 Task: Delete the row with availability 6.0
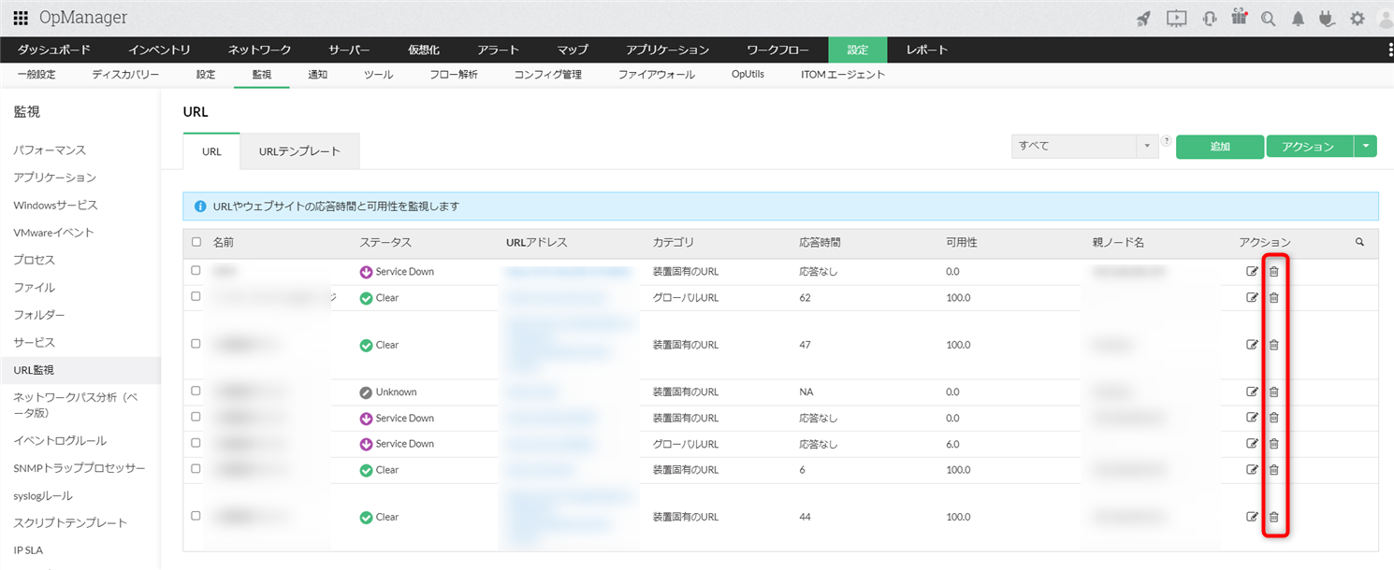tap(1273, 444)
